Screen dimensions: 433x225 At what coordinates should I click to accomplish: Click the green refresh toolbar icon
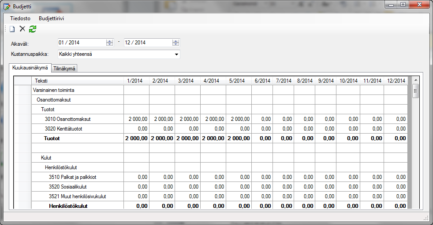33,29
